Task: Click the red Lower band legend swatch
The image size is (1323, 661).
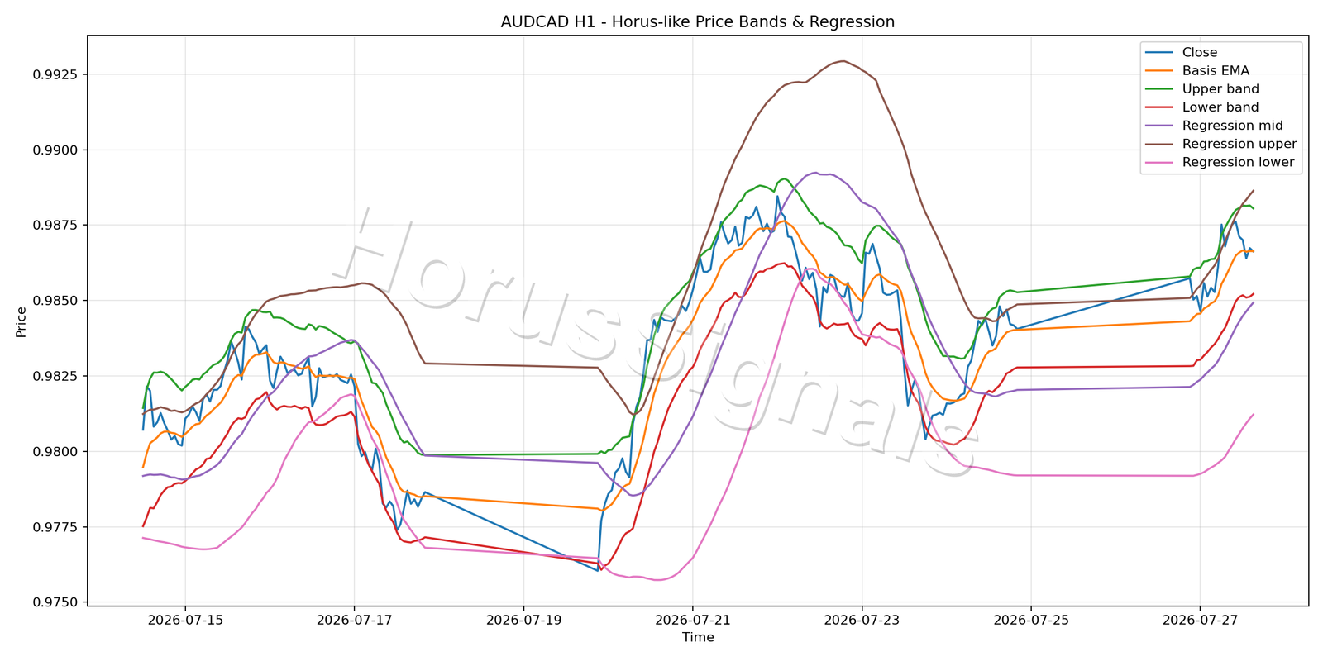Action: 1158,107
